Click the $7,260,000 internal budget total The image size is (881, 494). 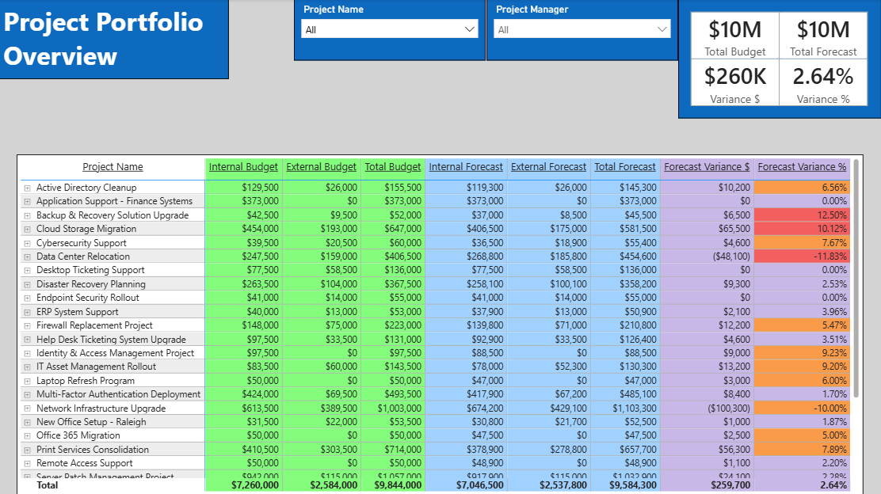coord(254,485)
